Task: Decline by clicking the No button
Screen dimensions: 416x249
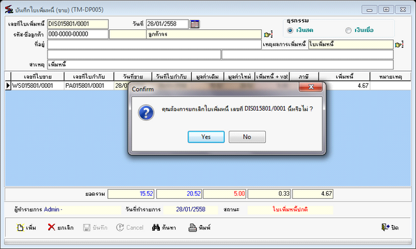Action: 247,137
